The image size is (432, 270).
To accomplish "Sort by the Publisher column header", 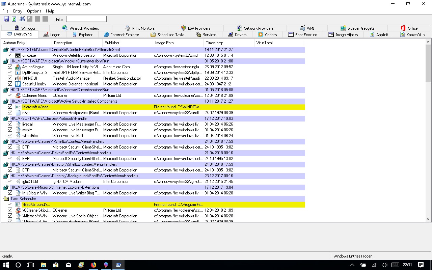I will pyautogui.click(x=128, y=43).
